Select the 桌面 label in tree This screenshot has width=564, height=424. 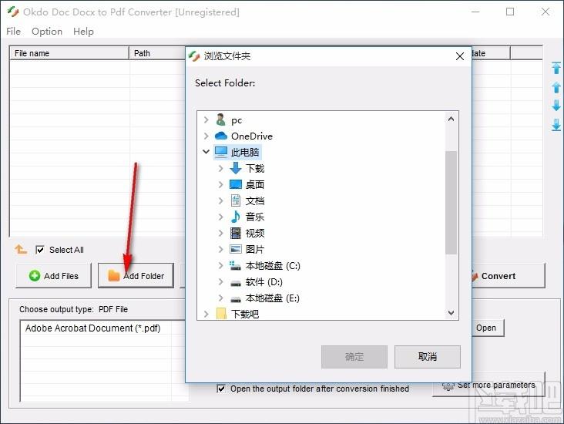tap(255, 184)
